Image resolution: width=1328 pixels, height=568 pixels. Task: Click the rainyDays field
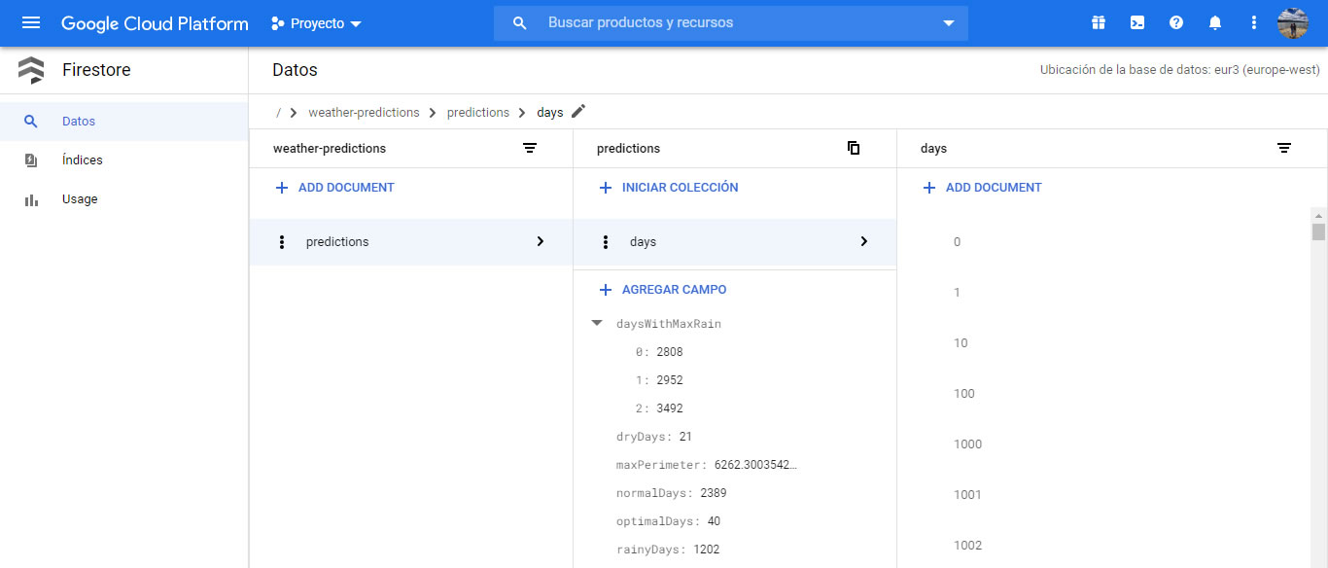point(668,550)
